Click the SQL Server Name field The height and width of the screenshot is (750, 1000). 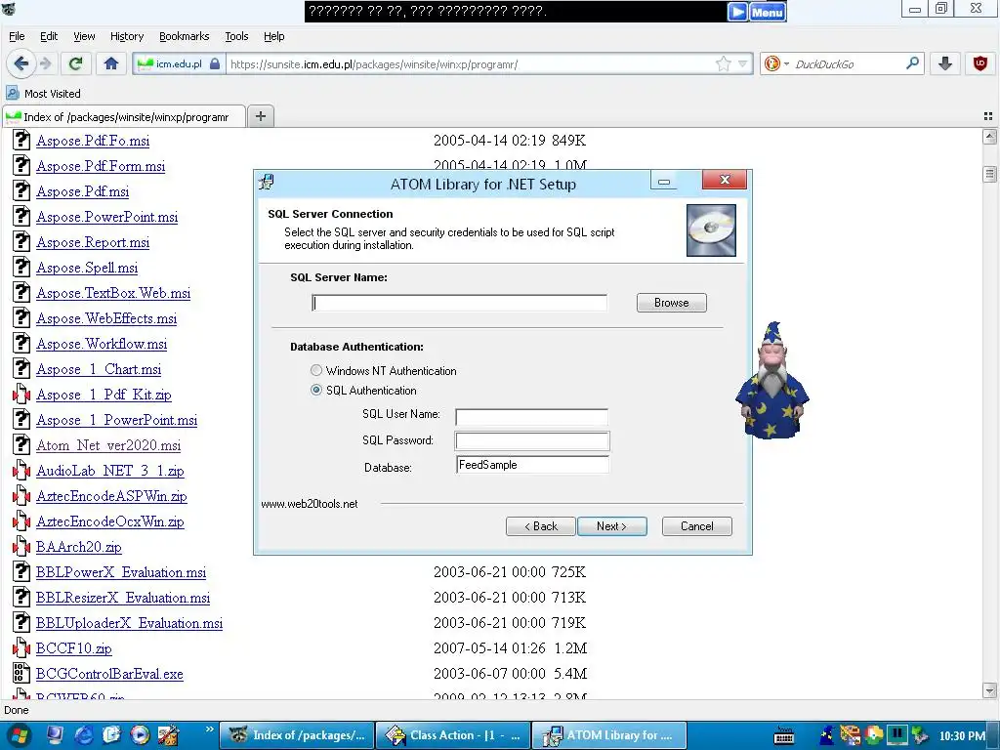(459, 303)
